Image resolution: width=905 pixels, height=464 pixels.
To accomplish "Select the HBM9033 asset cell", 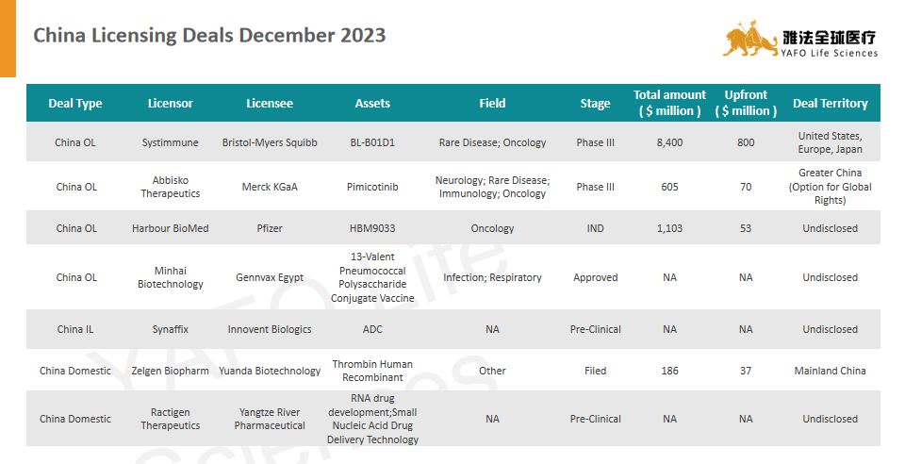I will coord(372,228).
